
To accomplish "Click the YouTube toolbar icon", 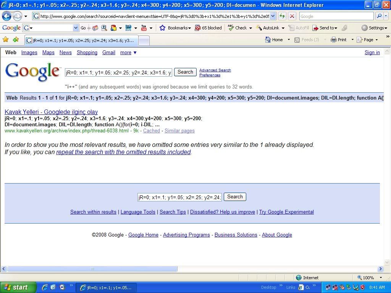I will [144, 28].
